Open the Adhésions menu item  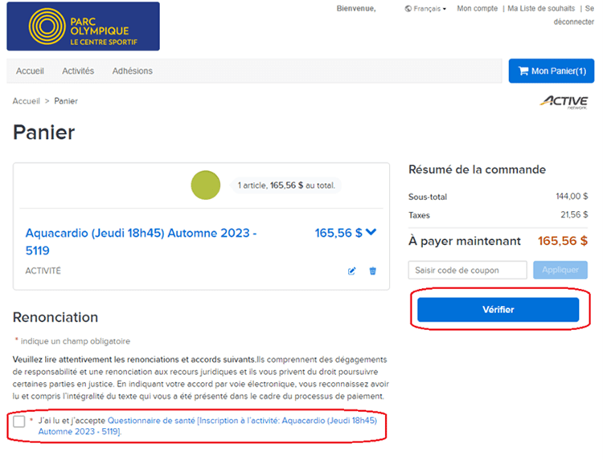coord(132,71)
